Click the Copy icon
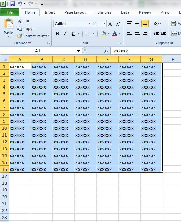The height and width of the screenshot is (222, 181). 20,28
